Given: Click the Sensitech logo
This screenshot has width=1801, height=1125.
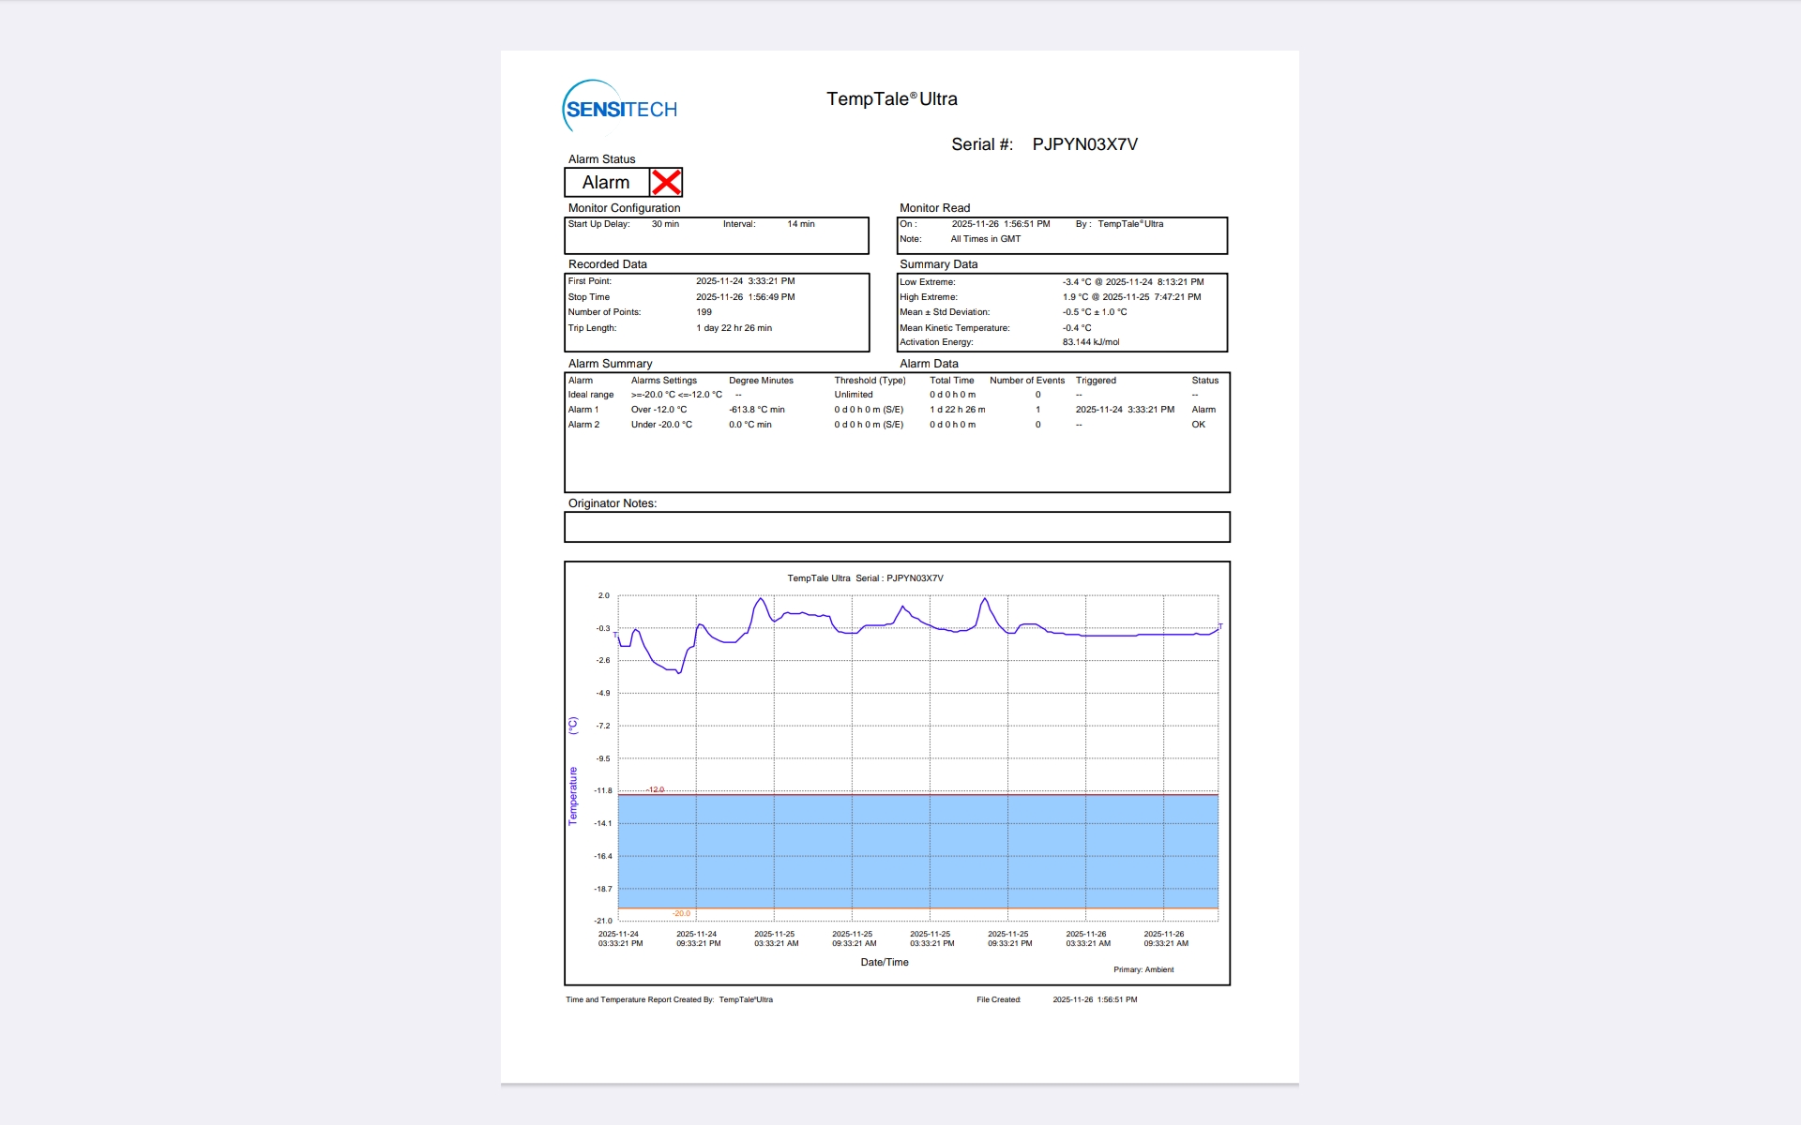Looking at the screenshot, I should [x=620, y=108].
